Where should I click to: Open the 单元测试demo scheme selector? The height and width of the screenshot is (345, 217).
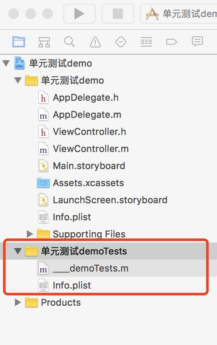coord(180,14)
